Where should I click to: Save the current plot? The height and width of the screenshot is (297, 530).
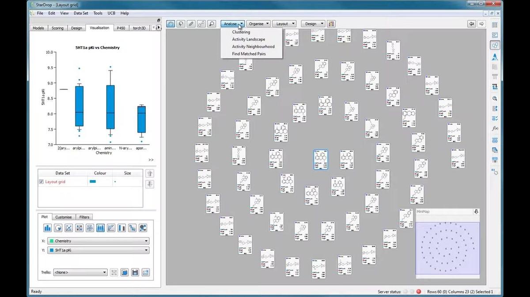click(135, 272)
